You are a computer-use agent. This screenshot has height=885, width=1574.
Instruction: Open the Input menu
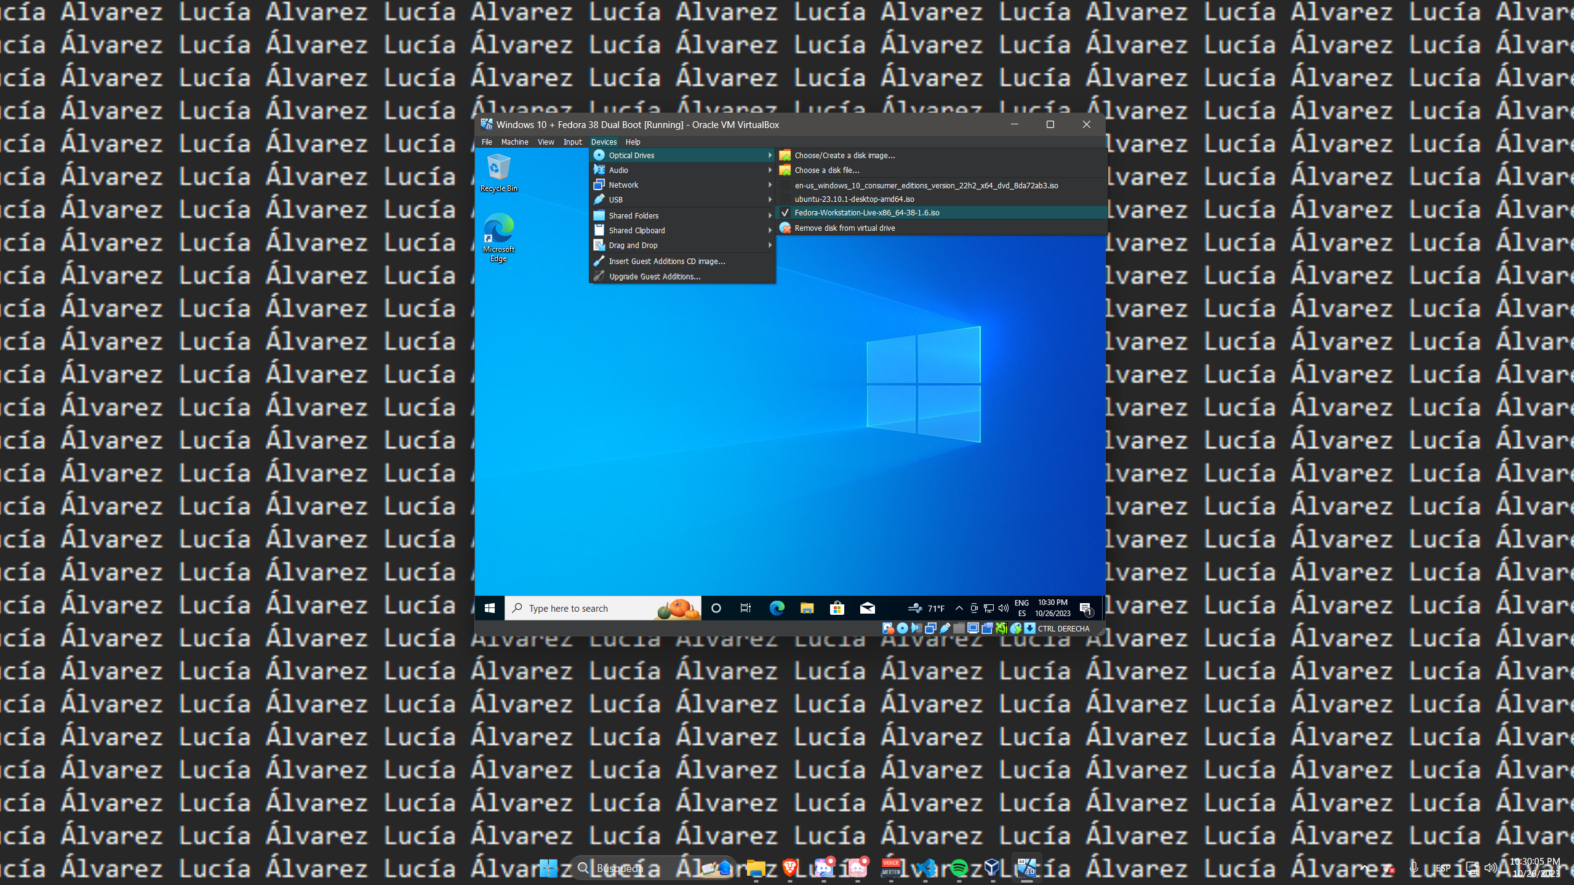572,142
